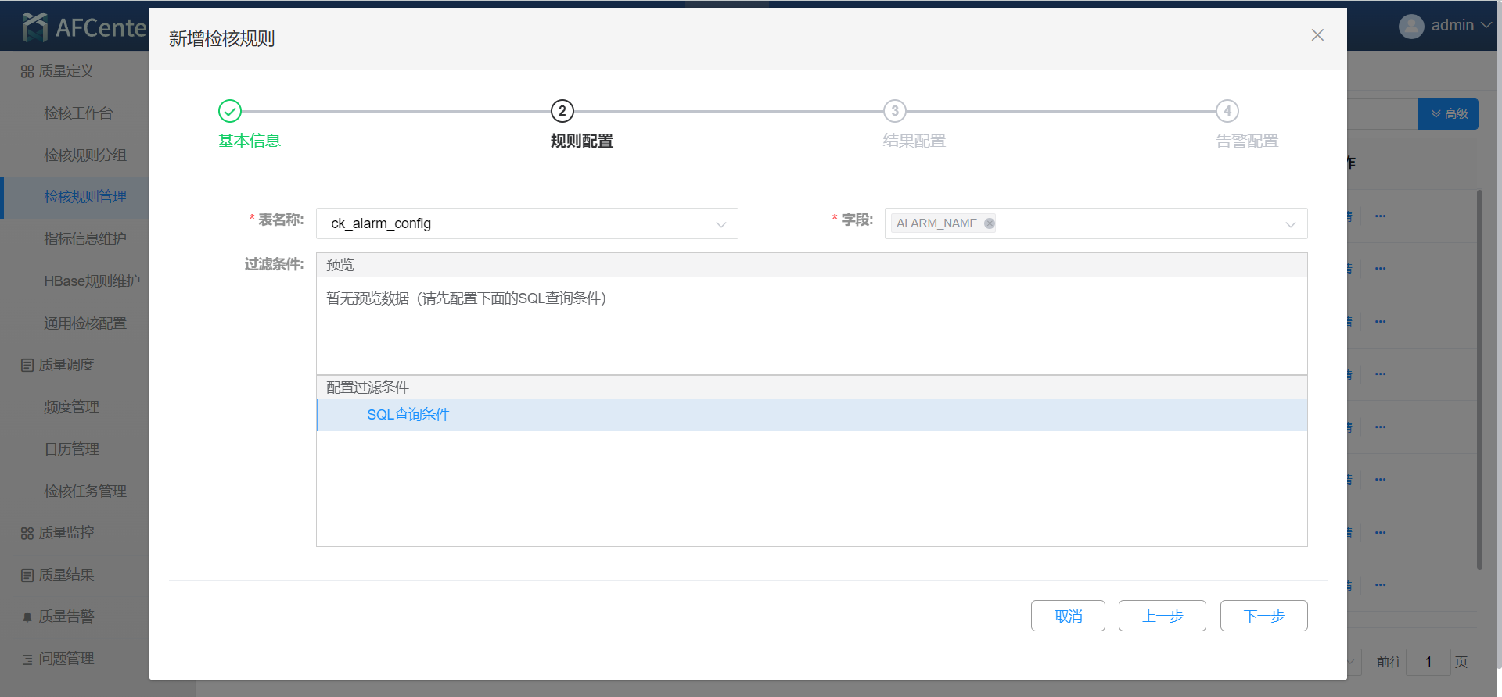
Task: Select the SQL查询条件 filter item
Action: point(408,415)
